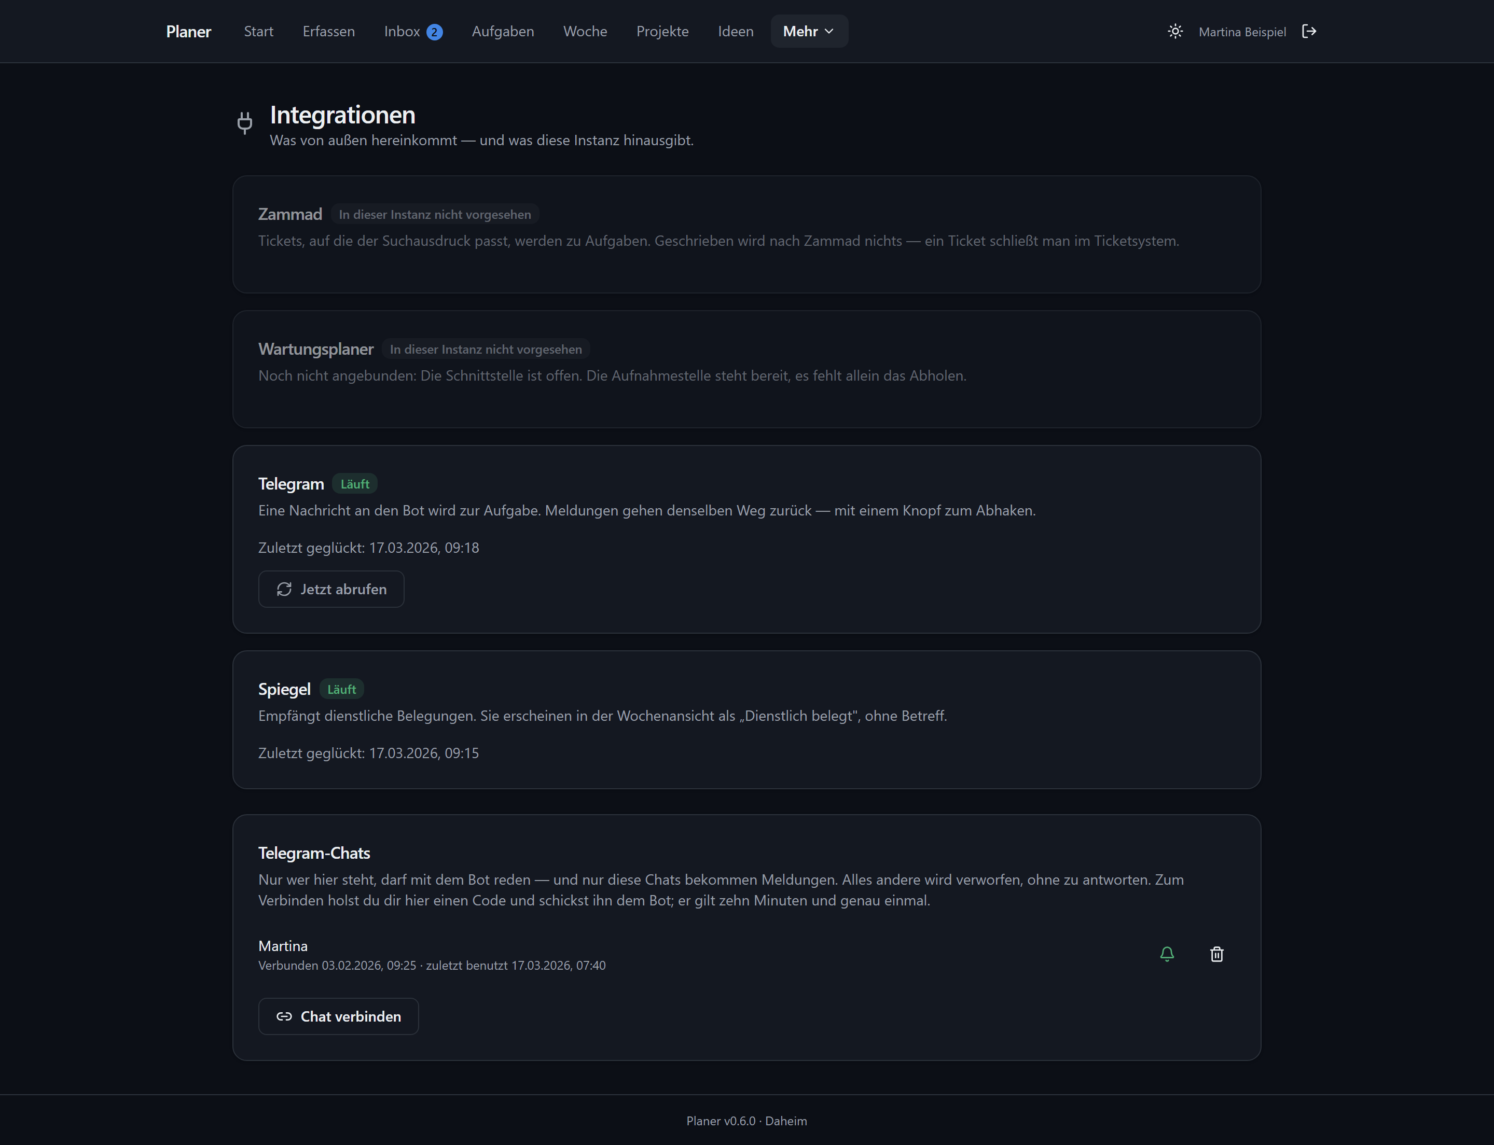Screen dimensions: 1494x1145
Task: Navigate to Ideen
Action: click(x=736, y=31)
